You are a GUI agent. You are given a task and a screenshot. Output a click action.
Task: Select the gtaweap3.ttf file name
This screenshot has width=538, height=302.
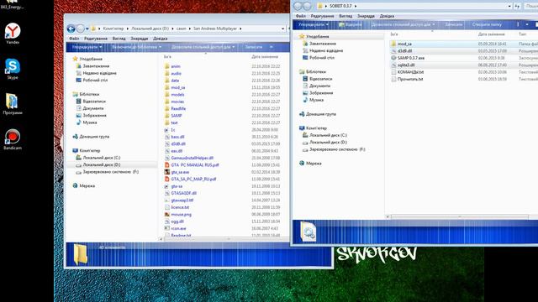point(182,200)
